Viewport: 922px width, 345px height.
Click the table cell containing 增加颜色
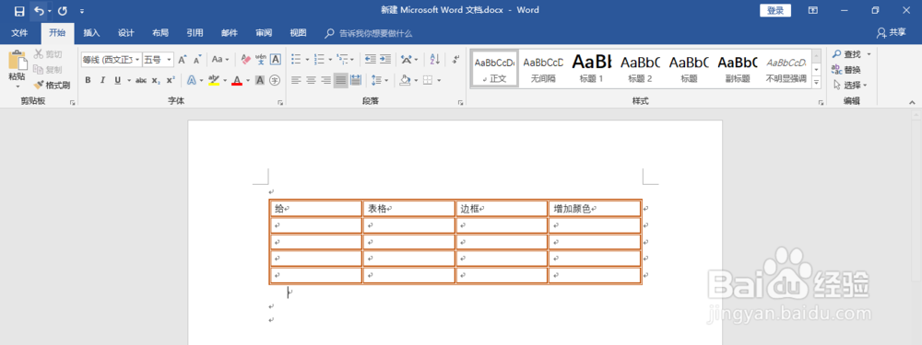point(595,208)
